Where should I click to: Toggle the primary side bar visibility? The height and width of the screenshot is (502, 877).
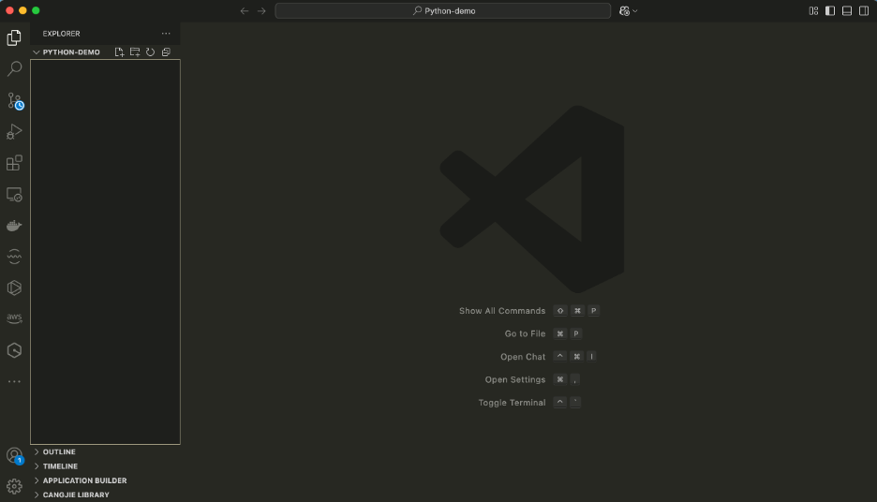pyautogui.click(x=830, y=11)
